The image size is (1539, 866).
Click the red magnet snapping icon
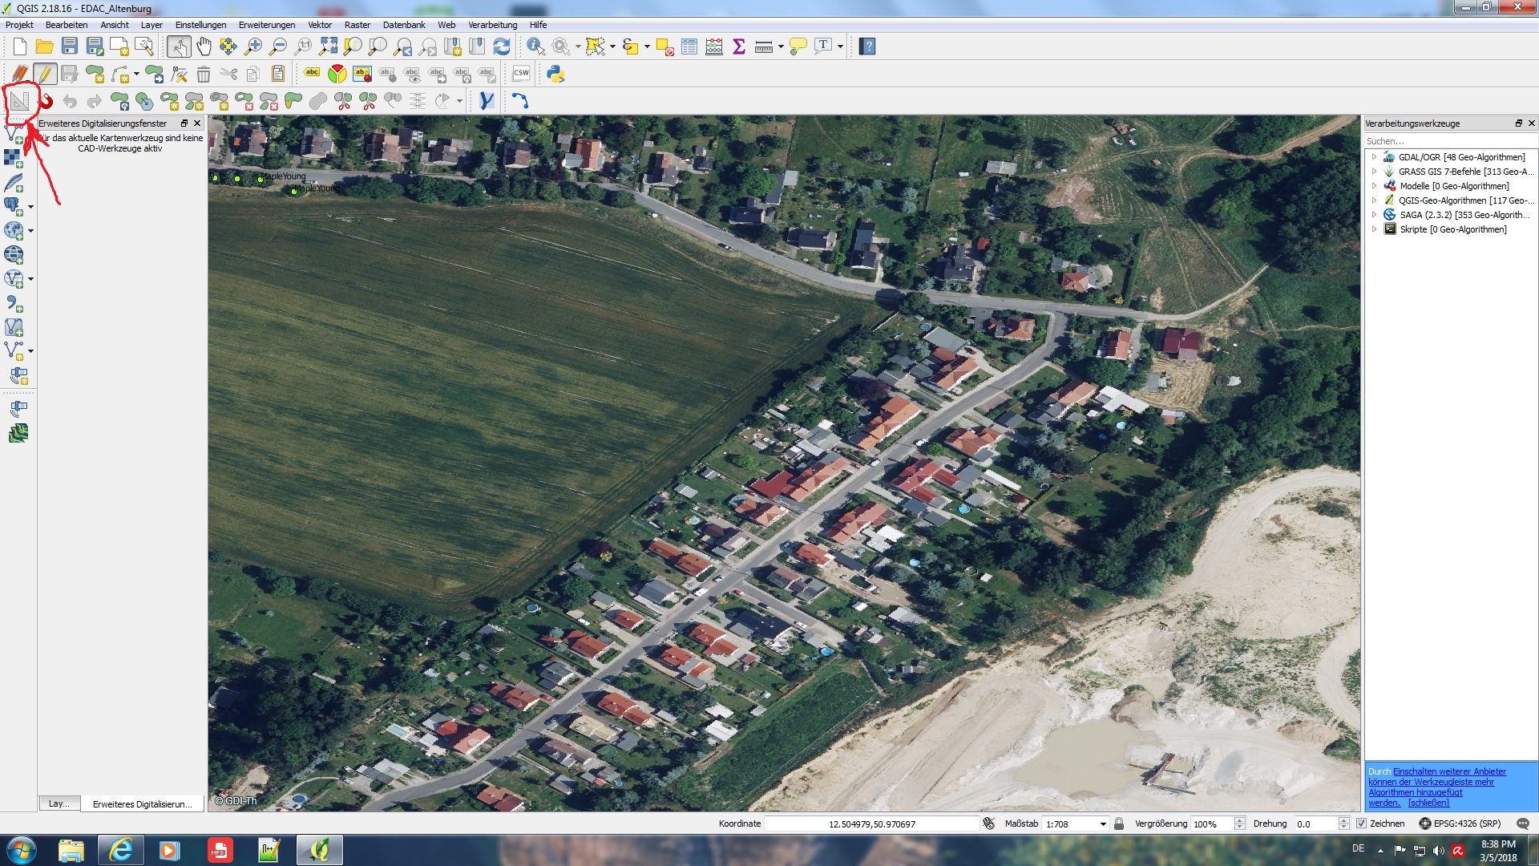coord(46,101)
